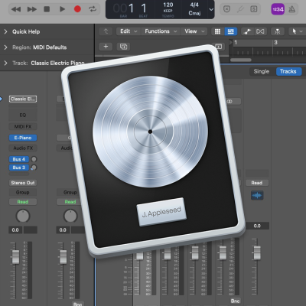Open the Read automation mode below Stereo Out
Screen dimensions: 306x306
(x=23, y=202)
